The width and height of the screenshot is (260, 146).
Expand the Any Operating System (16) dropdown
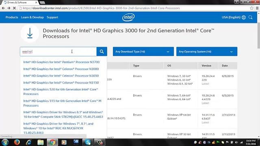[207, 52]
